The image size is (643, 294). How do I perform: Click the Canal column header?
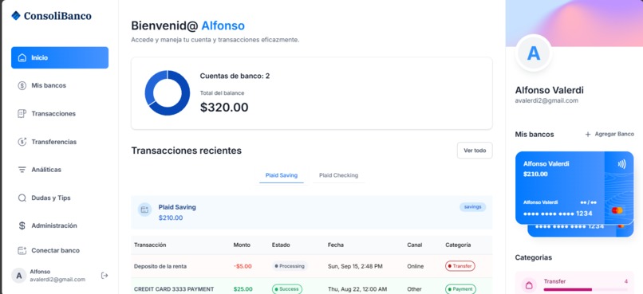415,245
